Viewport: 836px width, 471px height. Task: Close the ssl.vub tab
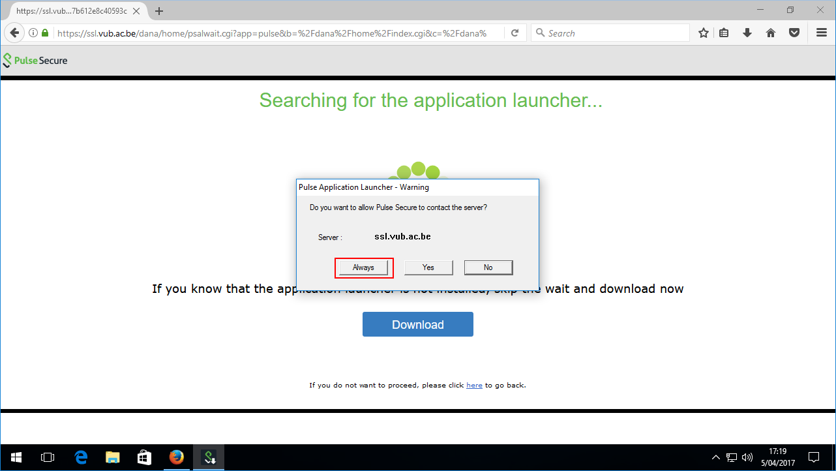(136, 11)
